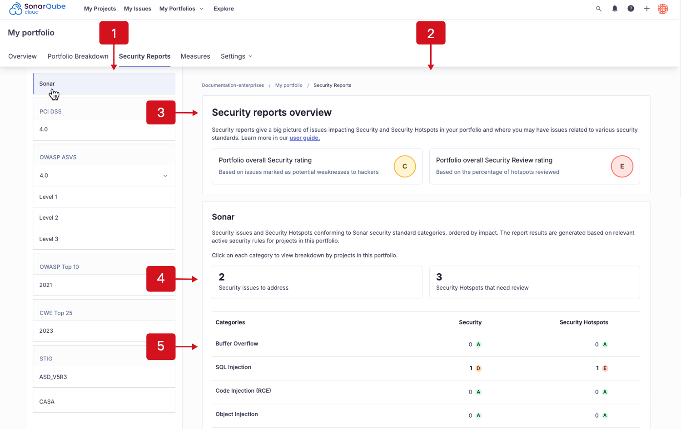Open the orange organization avatar icon
Viewport: 681px width, 429px height.
tap(663, 8)
